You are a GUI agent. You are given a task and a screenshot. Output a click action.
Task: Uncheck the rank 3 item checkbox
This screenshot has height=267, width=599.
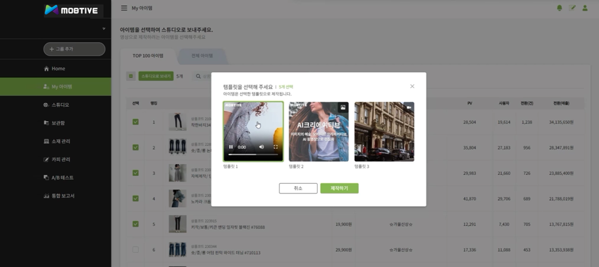pos(135,173)
